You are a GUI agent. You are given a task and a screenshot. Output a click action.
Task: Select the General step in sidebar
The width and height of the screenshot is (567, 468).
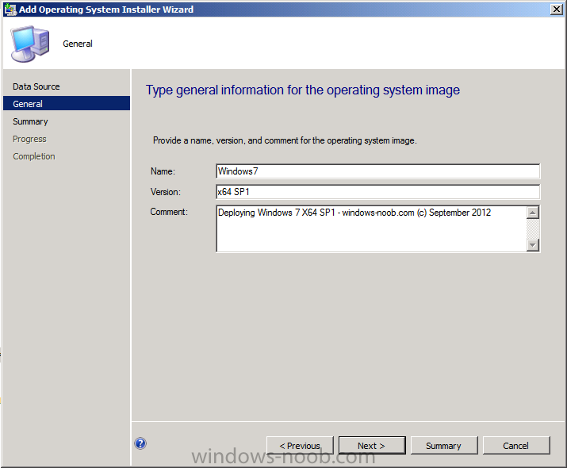[x=67, y=103]
